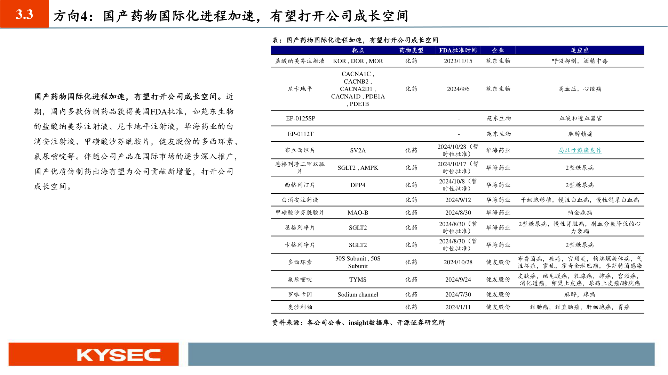
Task: Click the 2024/10/28 date in 多西环素 row
Action: (x=458, y=262)
